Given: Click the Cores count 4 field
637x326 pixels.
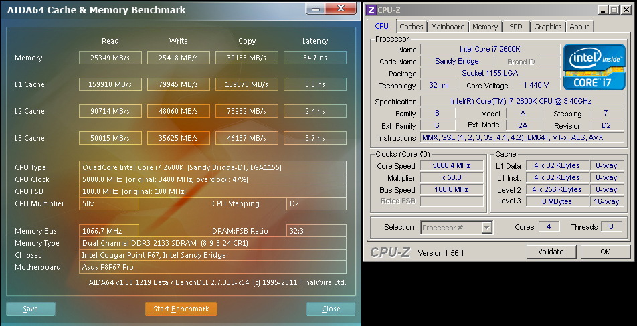Looking at the screenshot, I should click(549, 226).
